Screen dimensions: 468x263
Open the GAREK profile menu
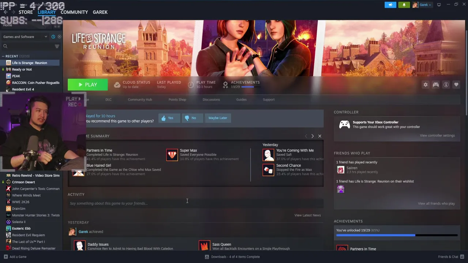point(100,12)
